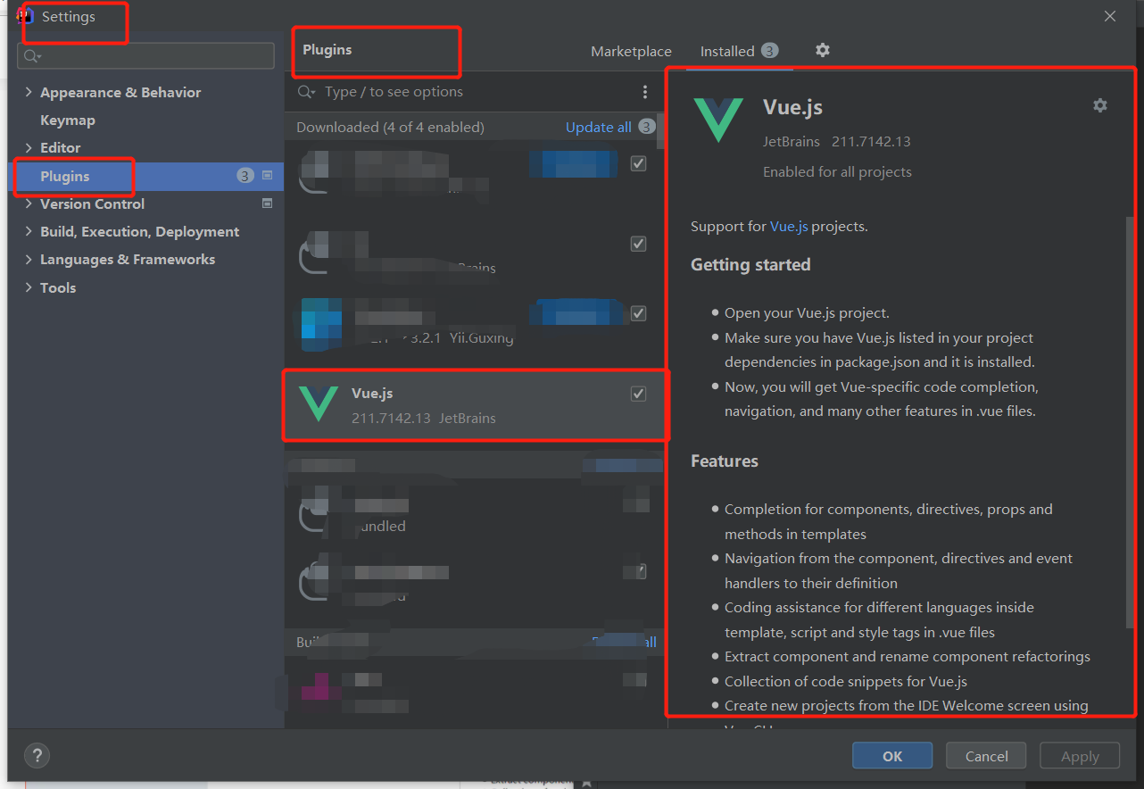Click the Vue.js detail gear icon
Image resolution: width=1144 pixels, height=789 pixels.
[x=1100, y=105]
